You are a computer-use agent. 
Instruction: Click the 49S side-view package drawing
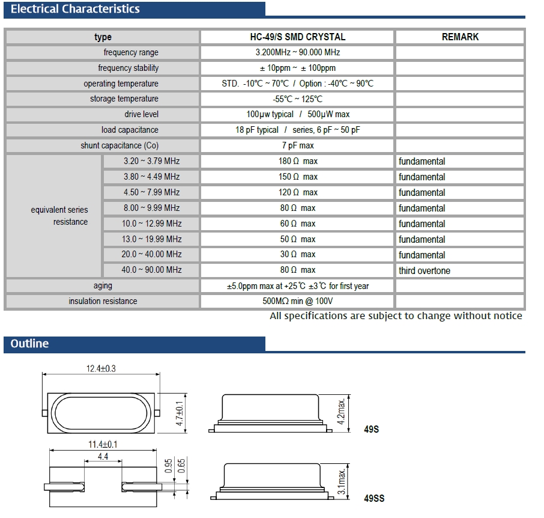[270, 412]
